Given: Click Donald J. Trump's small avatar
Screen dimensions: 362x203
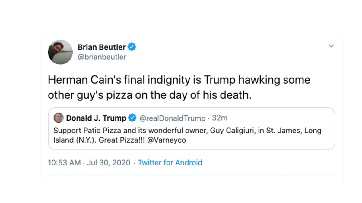Looking at the screenshot, I should (x=59, y=118).
